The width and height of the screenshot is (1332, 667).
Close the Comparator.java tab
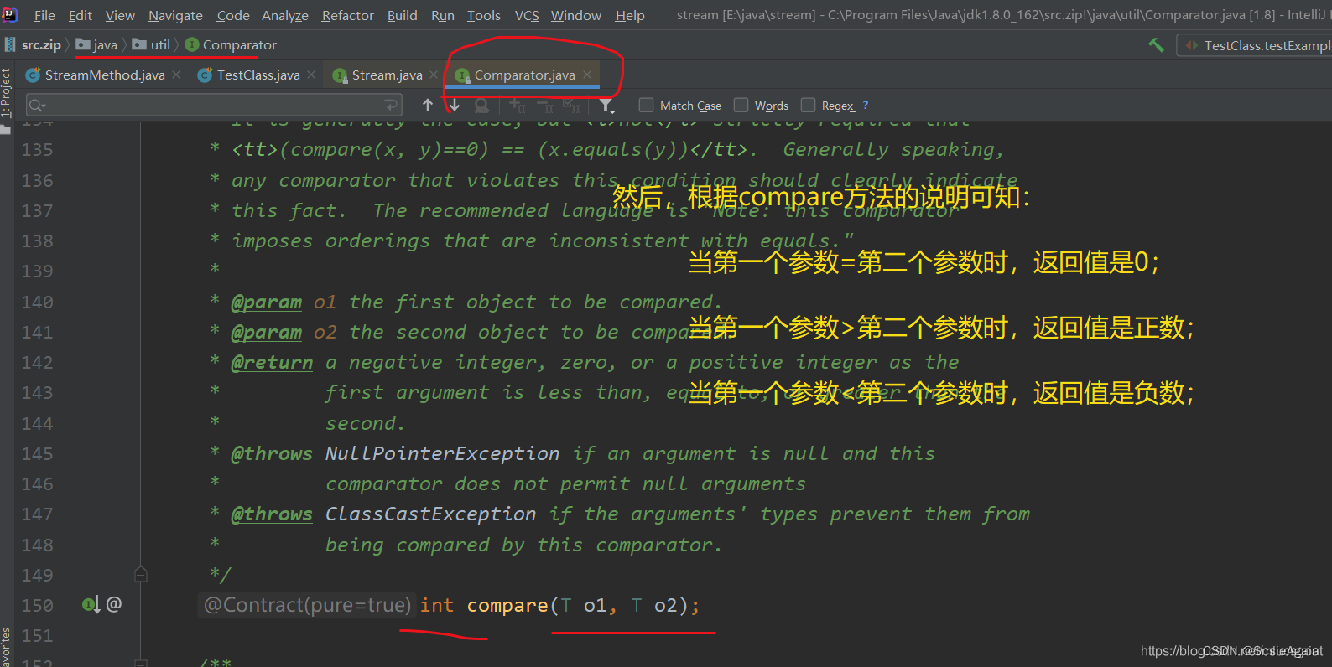tap(587, 75)
